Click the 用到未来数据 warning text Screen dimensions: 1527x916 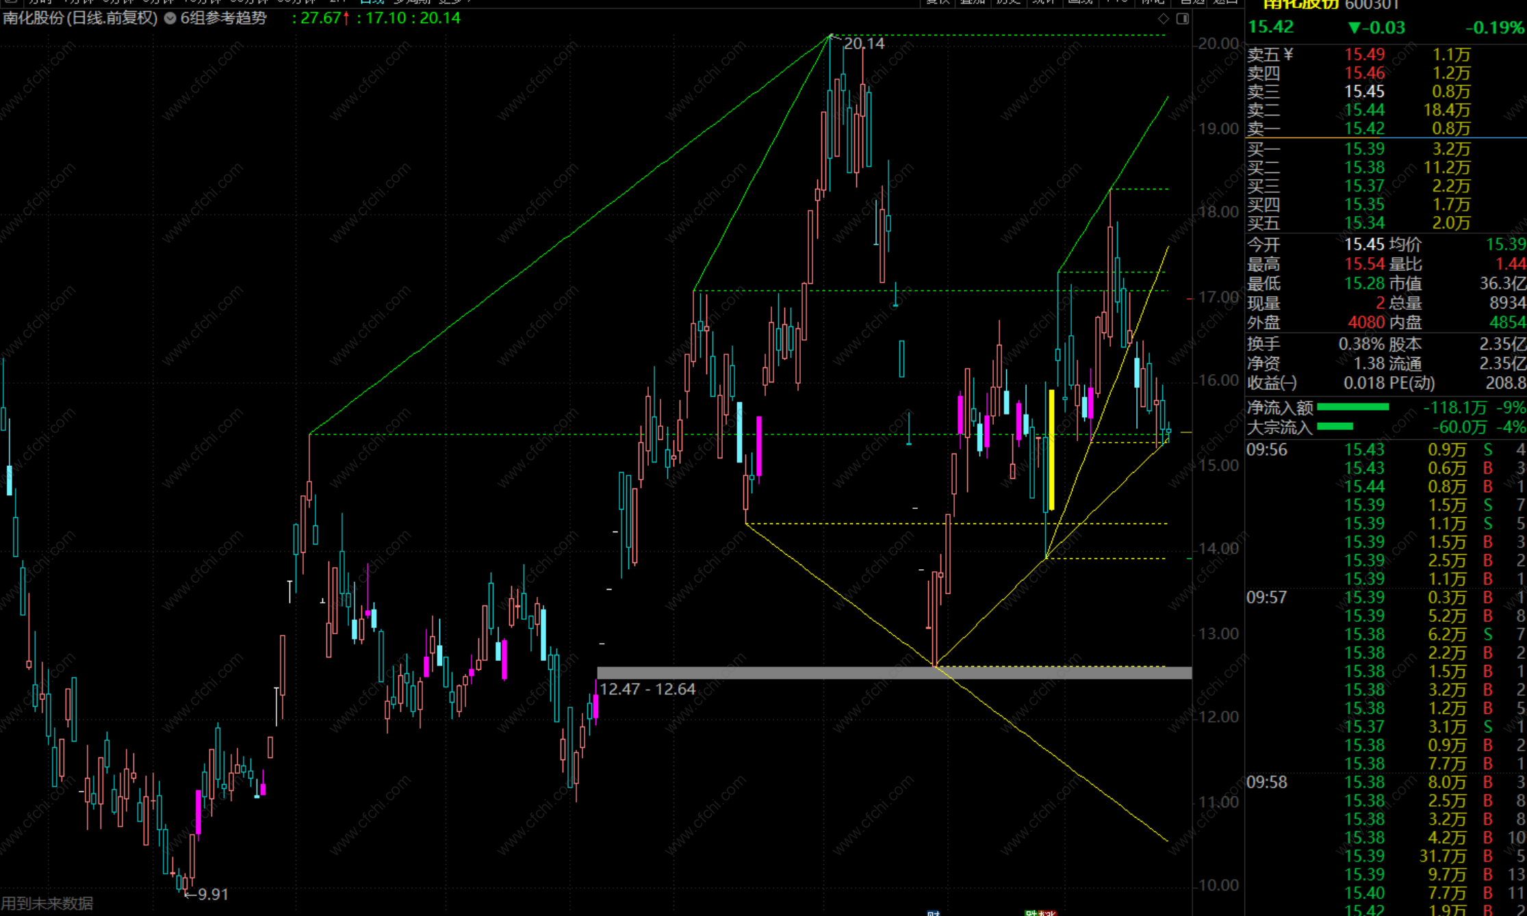47,904
